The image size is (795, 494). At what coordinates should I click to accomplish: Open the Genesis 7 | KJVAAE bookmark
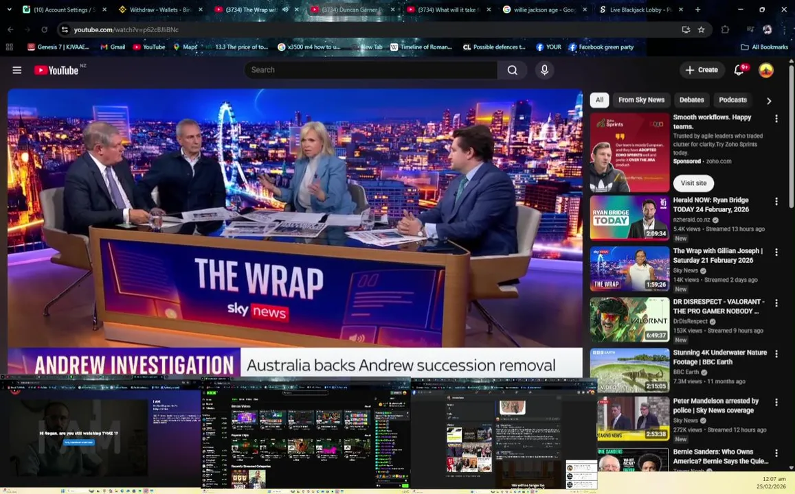(58, 47)
